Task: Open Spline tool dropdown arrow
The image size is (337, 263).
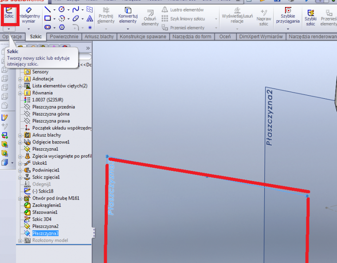Action: [x=82, y=10]
